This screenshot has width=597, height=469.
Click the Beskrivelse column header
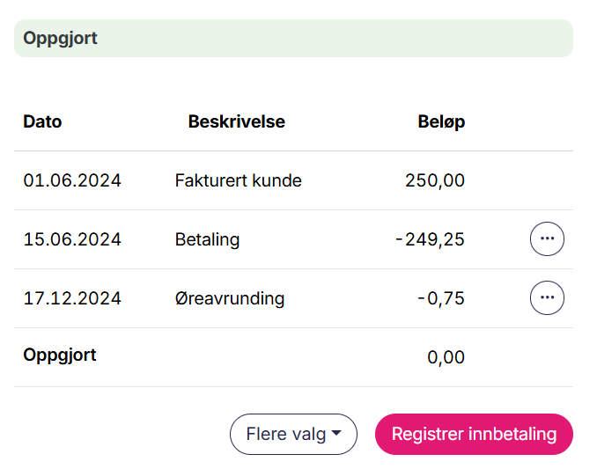click(x=236, y=122)
